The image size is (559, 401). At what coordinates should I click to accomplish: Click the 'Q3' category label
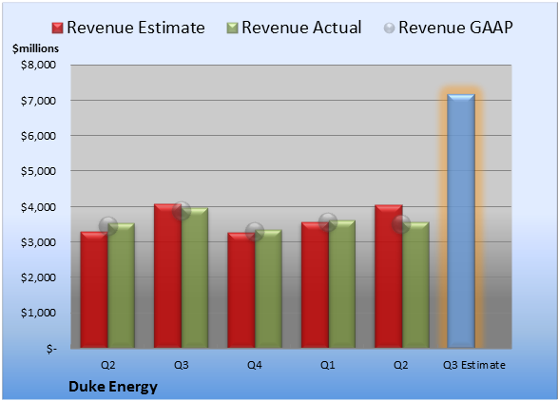click(x=181, y=365)
